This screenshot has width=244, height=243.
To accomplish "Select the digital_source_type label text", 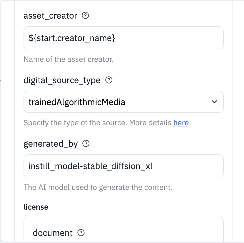I will pyautogui.click(x=62, y=80).
